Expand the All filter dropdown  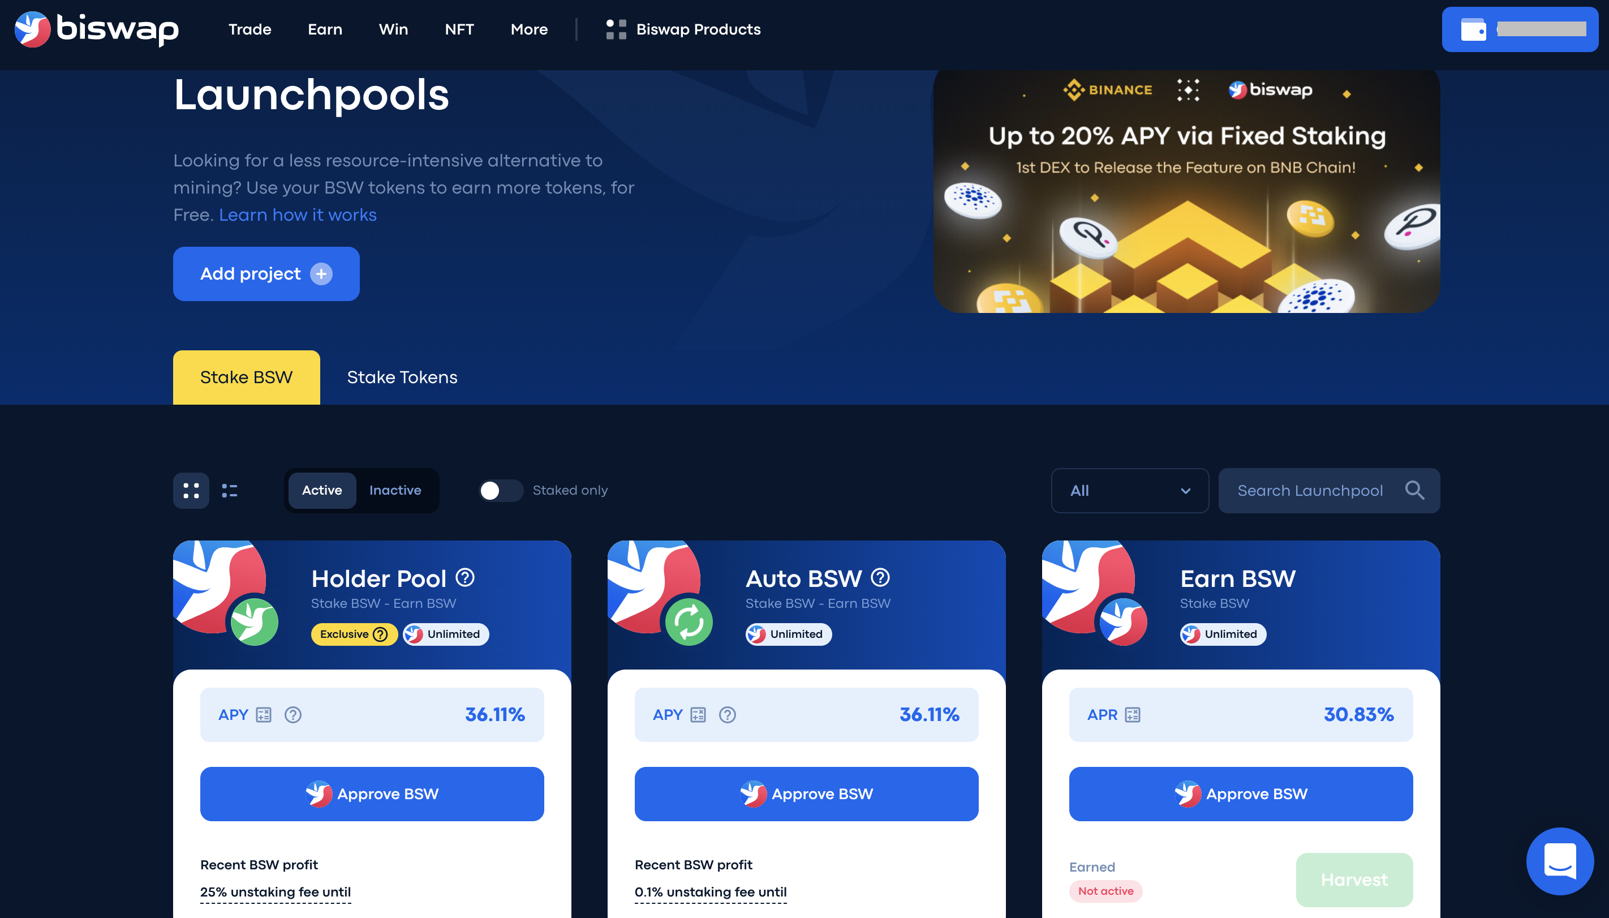[1130, 491]
